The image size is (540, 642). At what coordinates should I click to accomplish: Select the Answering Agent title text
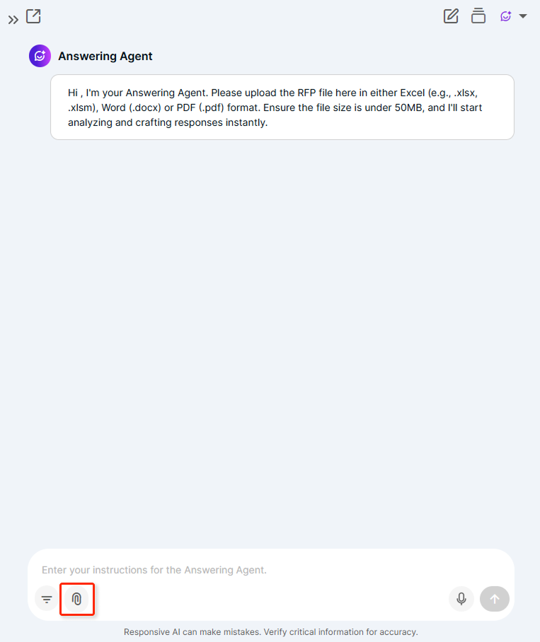point(105,56)
